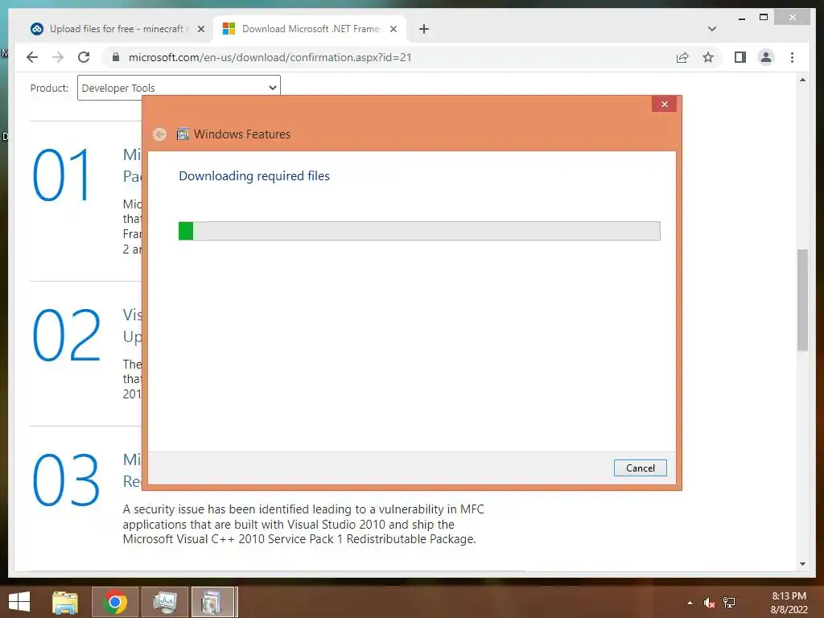Open a new Chrome tab

tap(424, 29)
